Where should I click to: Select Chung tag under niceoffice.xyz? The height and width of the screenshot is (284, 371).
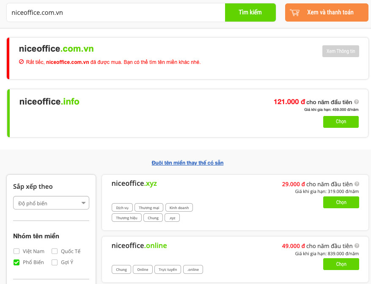tap(153, 218)
